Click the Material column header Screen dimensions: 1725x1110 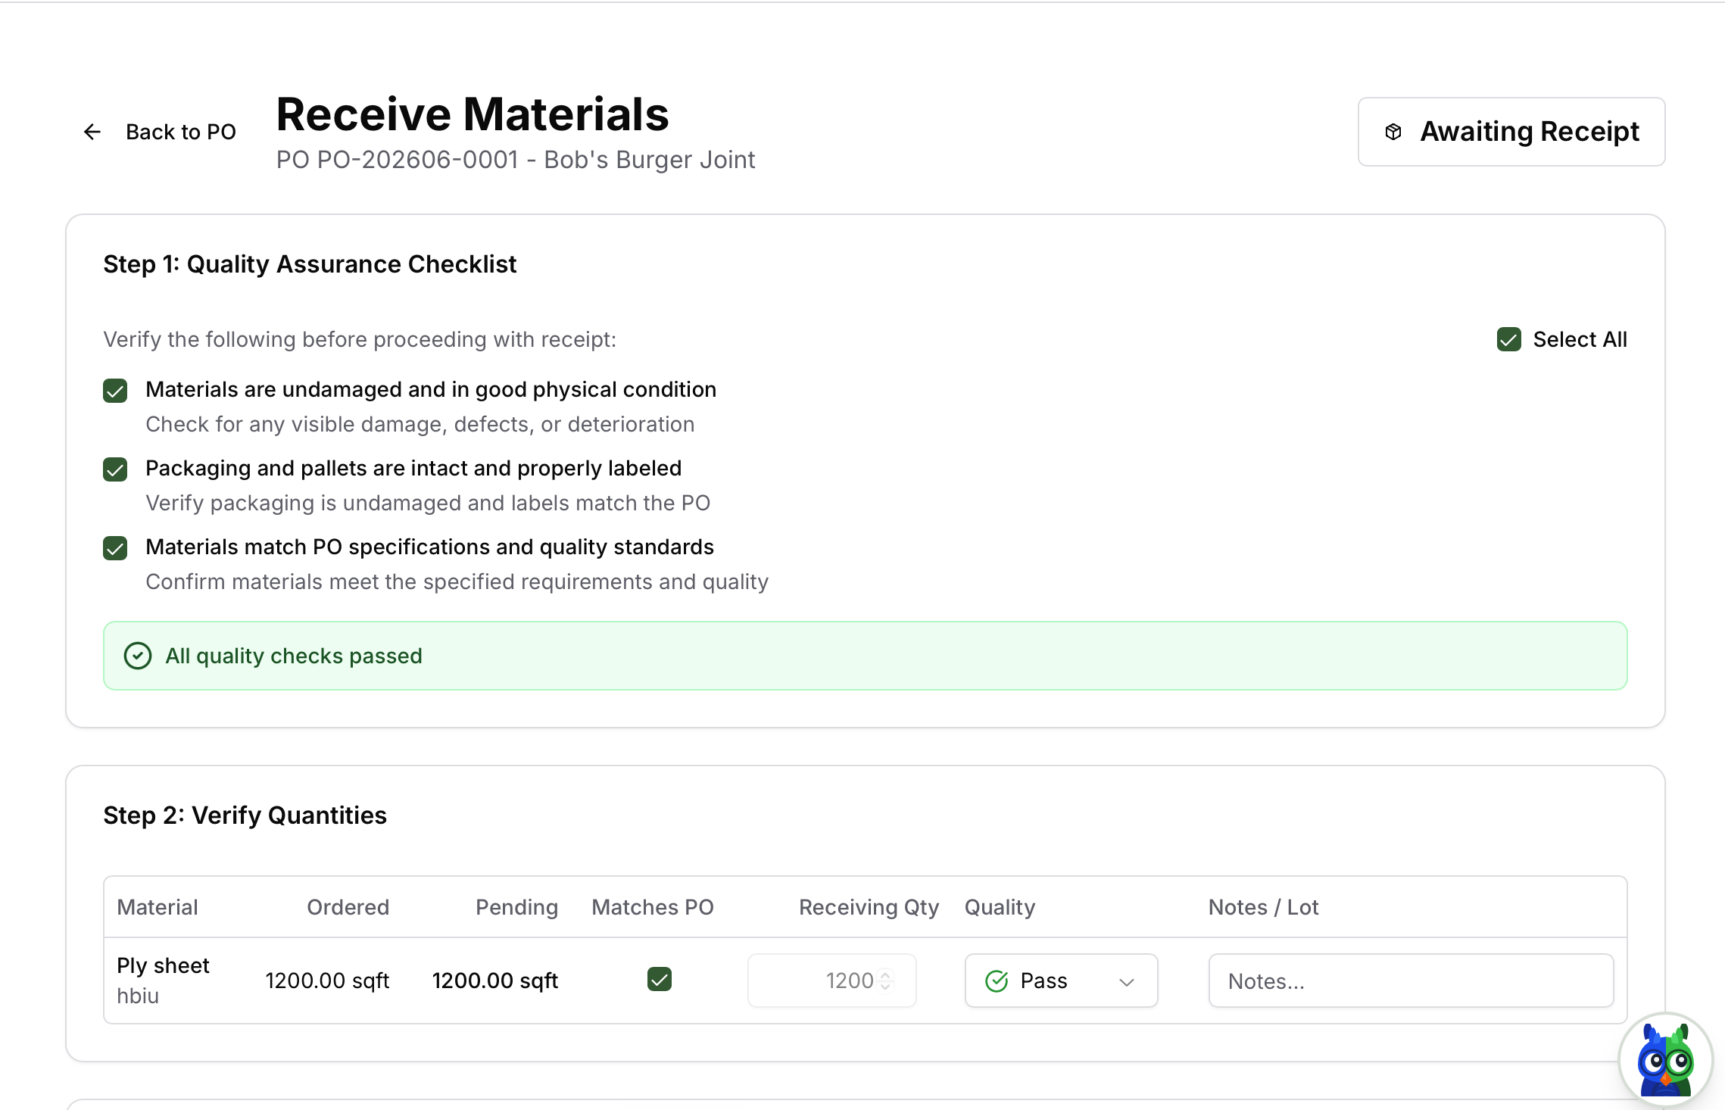coord(158,907)
